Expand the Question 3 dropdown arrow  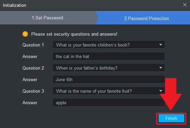pos(161,91)
